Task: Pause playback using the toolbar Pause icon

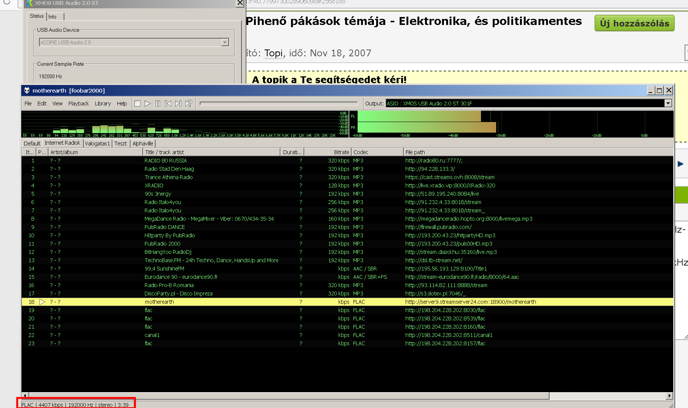Action: (158, 104)
